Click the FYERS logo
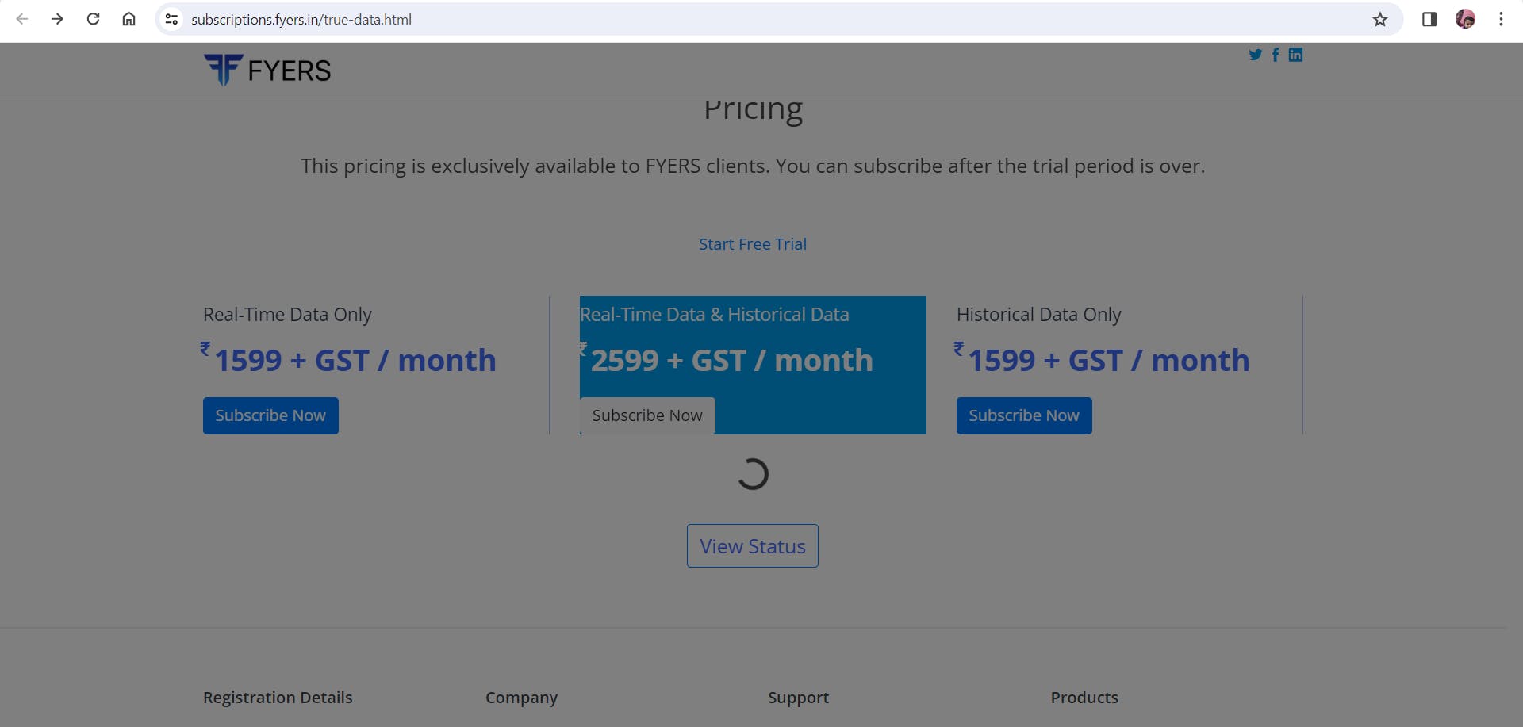The height and width of the screenshot is (727, 1523). (267, 70)
